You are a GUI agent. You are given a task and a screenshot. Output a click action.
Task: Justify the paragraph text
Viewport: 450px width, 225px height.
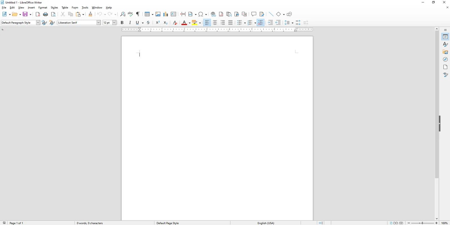230,22
